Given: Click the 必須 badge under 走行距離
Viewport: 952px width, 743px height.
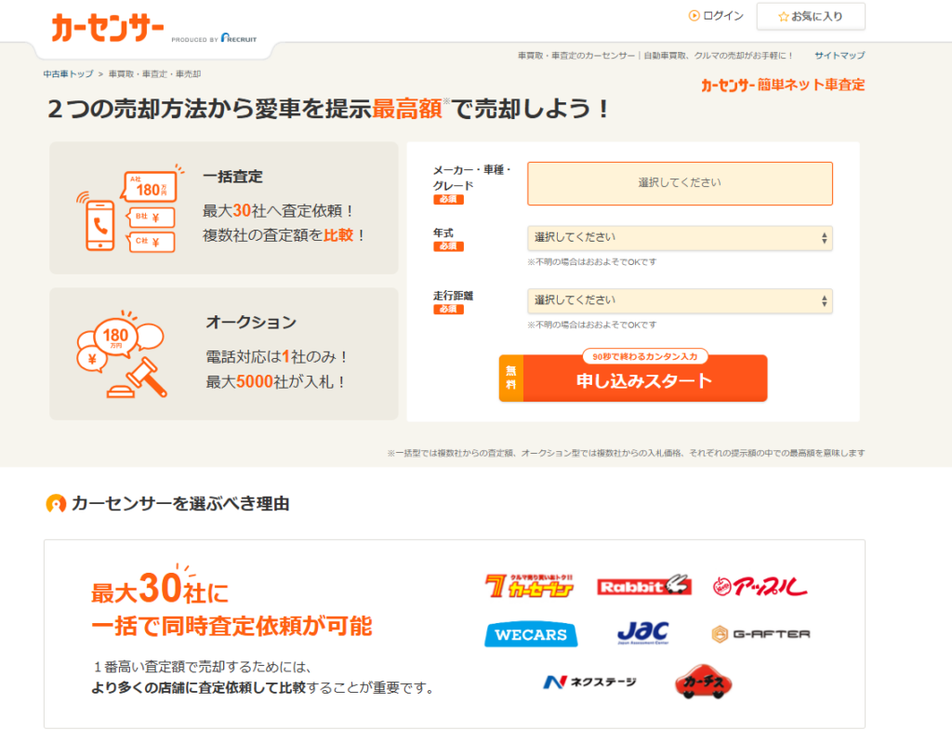Looking at the screenshot, I should 448,310.
